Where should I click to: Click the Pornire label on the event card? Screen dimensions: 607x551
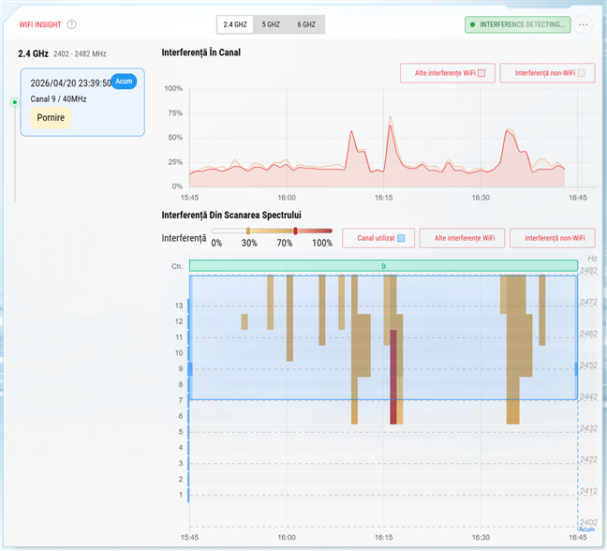[50, 117]
